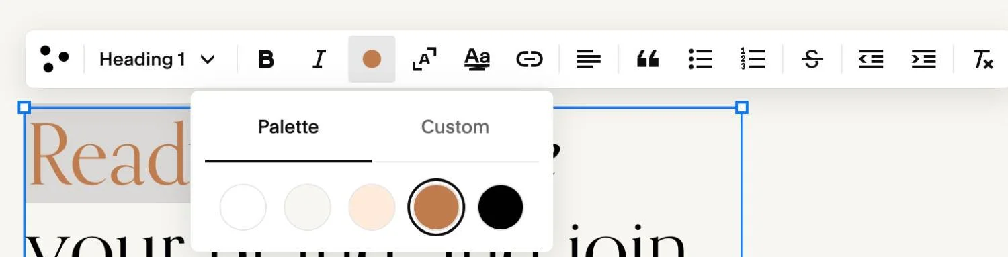The height and width of the screenshot is (257, 1008).
Task: Choose the selected brown palette swatch
Action: point(436,207)
